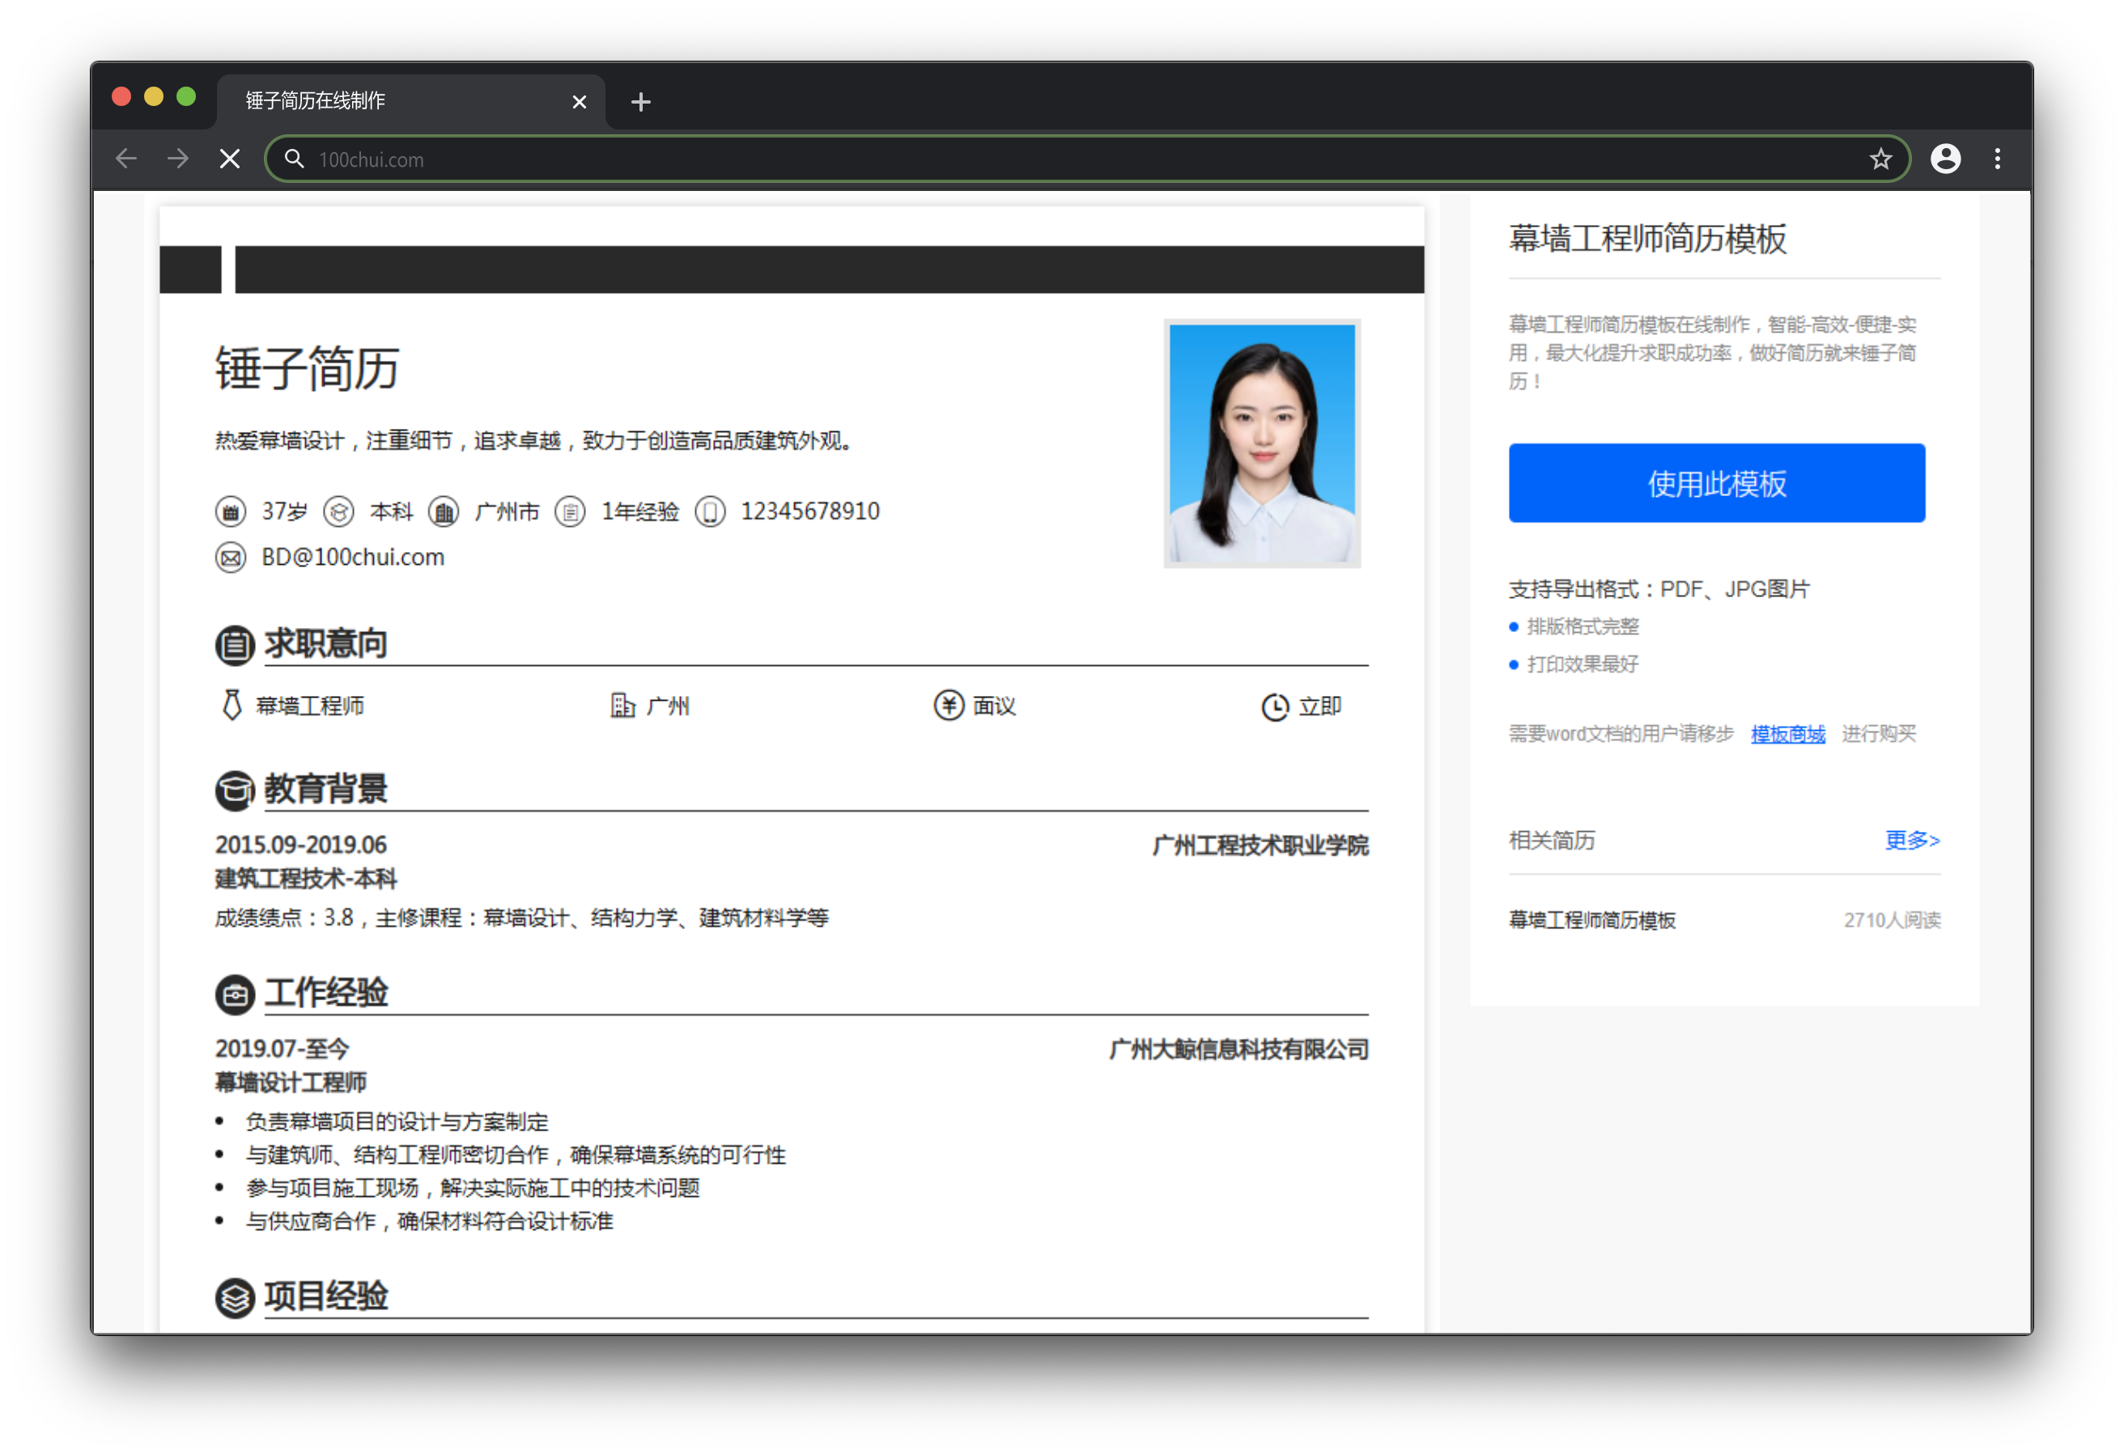Click the resume tagline starting 热爱幕墙设计
Screen dimensions: 2124x1455
pyautogui.click(x=535, y=441)
